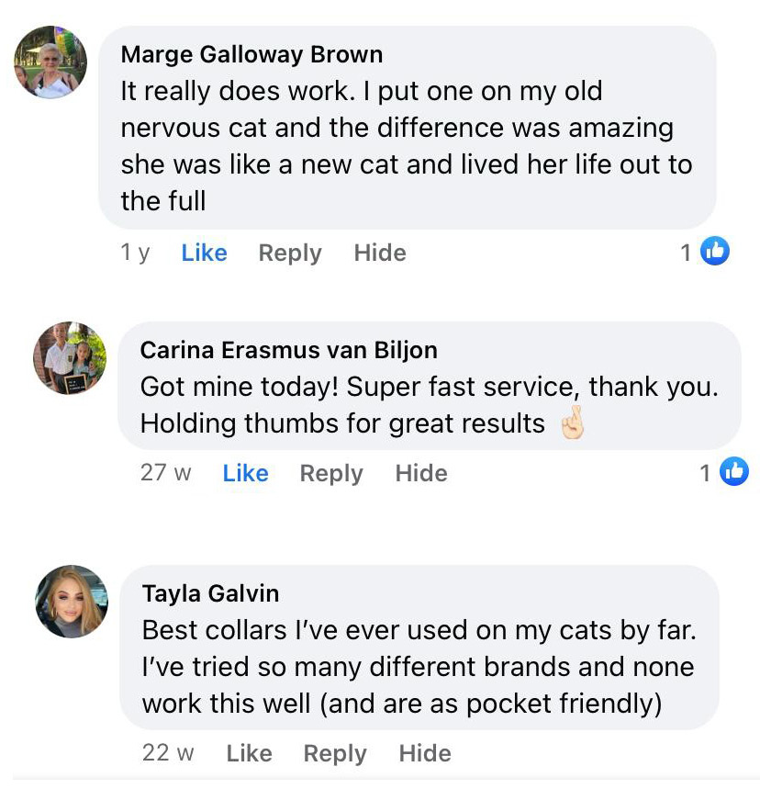Open Tayla Galvin's profile picture

(x=72, y=601)
